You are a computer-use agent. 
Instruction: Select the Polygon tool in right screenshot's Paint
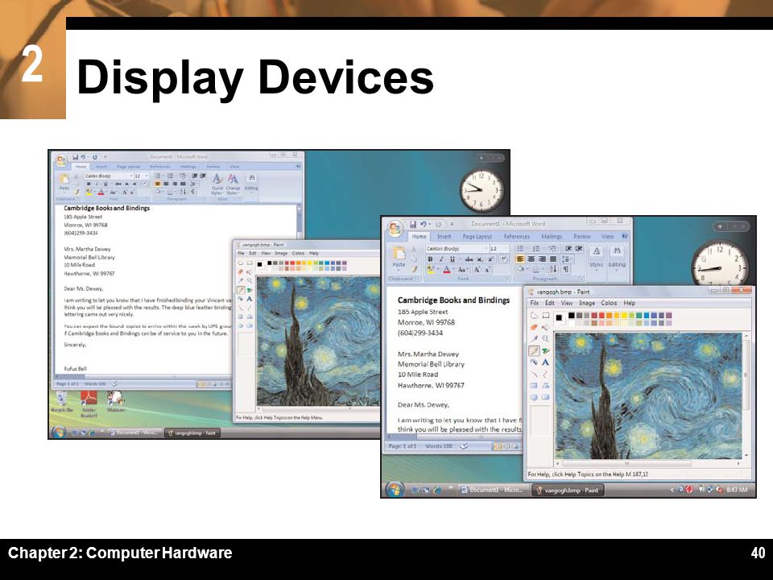tap(546, 386)
